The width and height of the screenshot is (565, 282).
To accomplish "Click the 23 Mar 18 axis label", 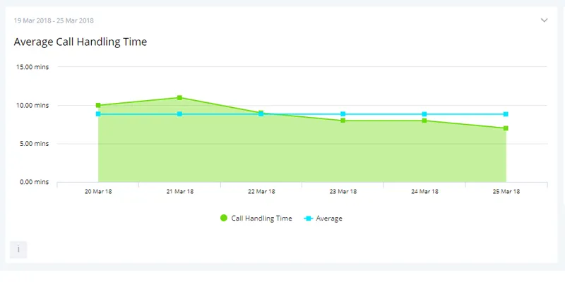I will tap(343, 191).
